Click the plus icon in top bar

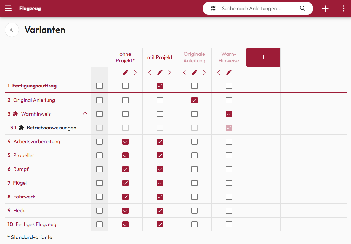point(325,9)
